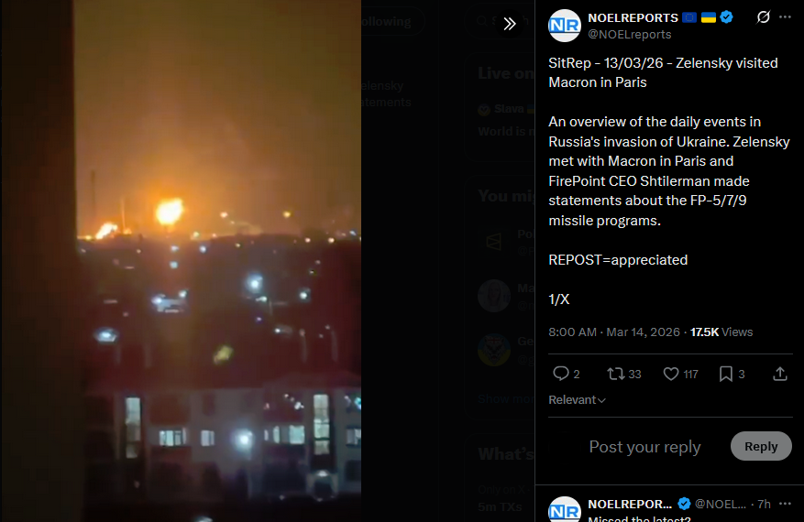Collapse media view with double-chevron icon
The width and height of the screenshot is (804, 522).
509,24
